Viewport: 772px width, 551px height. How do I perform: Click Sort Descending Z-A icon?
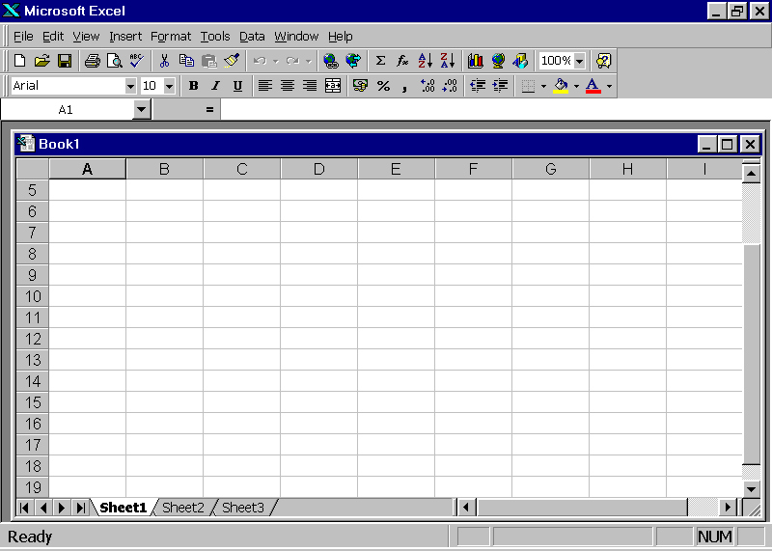[x=447, y=61]
